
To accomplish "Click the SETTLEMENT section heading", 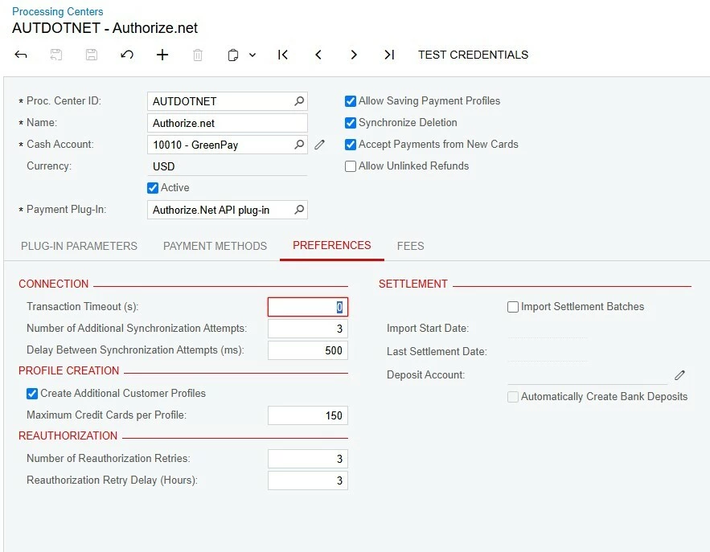I will [413, 284].
